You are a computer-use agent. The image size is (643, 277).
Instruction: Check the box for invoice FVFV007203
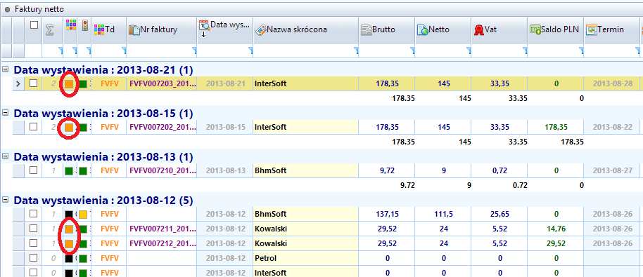(x=34, y=83)
